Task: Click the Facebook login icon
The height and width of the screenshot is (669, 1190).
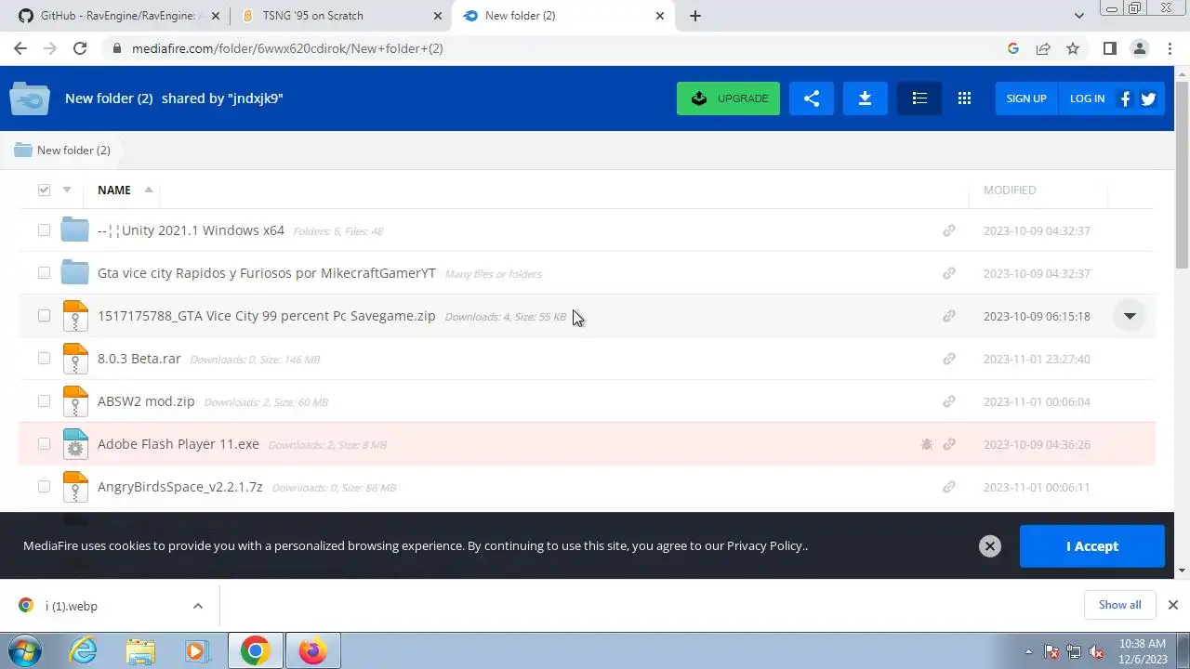Action: pos(1125,98)
